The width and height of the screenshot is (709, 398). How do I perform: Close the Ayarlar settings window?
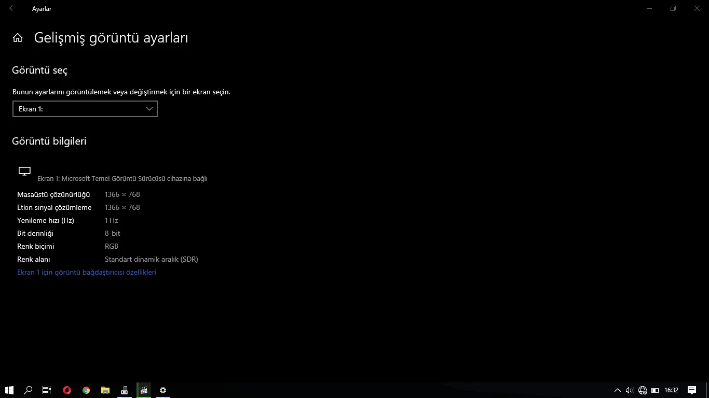tap(697, 8)
